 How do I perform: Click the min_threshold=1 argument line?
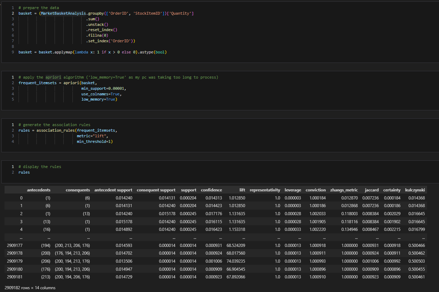[x=95, y=141]
